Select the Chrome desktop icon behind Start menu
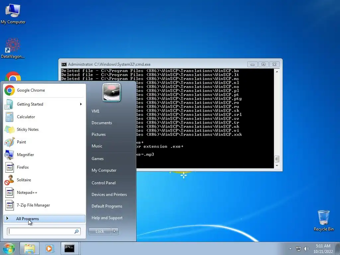 tap(13, 76)
